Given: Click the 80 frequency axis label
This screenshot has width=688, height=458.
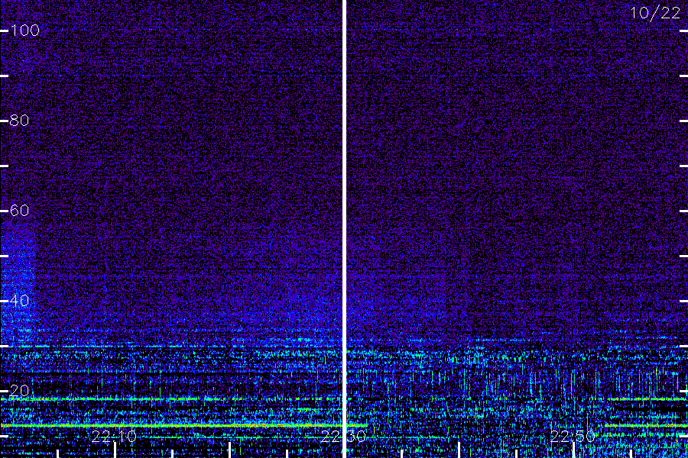Looking at the screenshot, I should click(x=19, y=121).
